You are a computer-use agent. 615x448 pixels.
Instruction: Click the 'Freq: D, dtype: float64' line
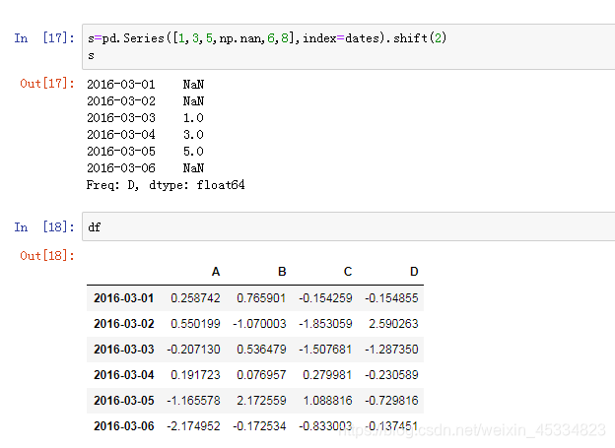click(x=166, y=185)
